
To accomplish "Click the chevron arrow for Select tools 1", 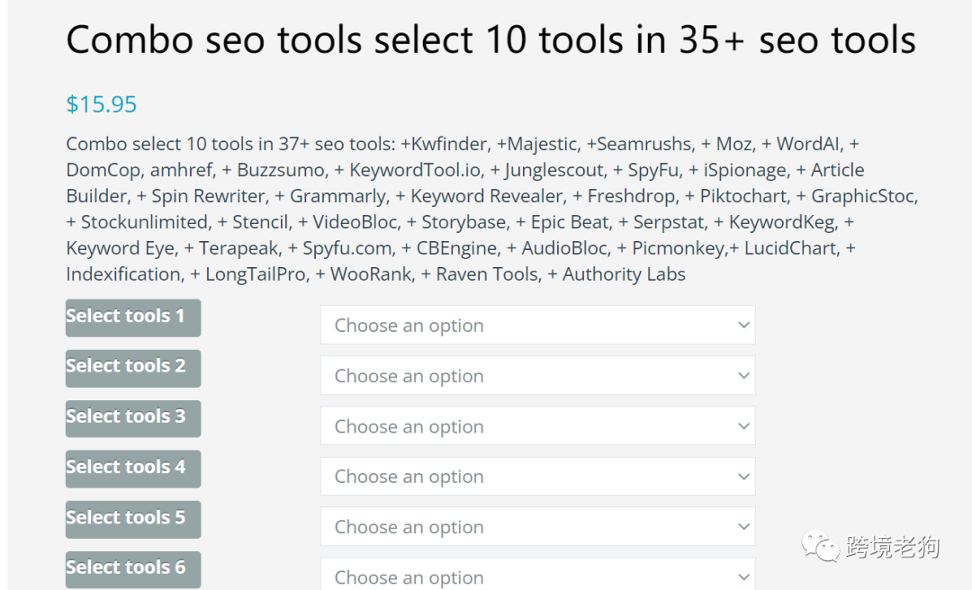I will [743, 325].
